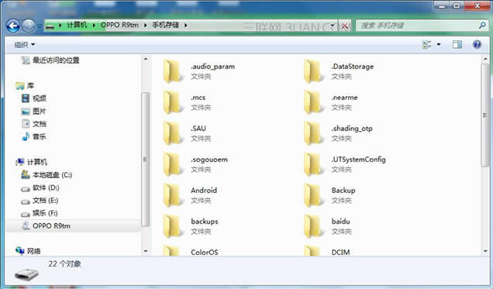Select 网络 in navigation pane
Image resolution: width=493 pixels, height=289 pixels.
[x=33, y=251]
